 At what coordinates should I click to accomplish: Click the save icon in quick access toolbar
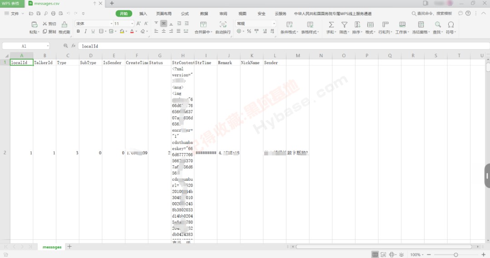tap(39, 14)
